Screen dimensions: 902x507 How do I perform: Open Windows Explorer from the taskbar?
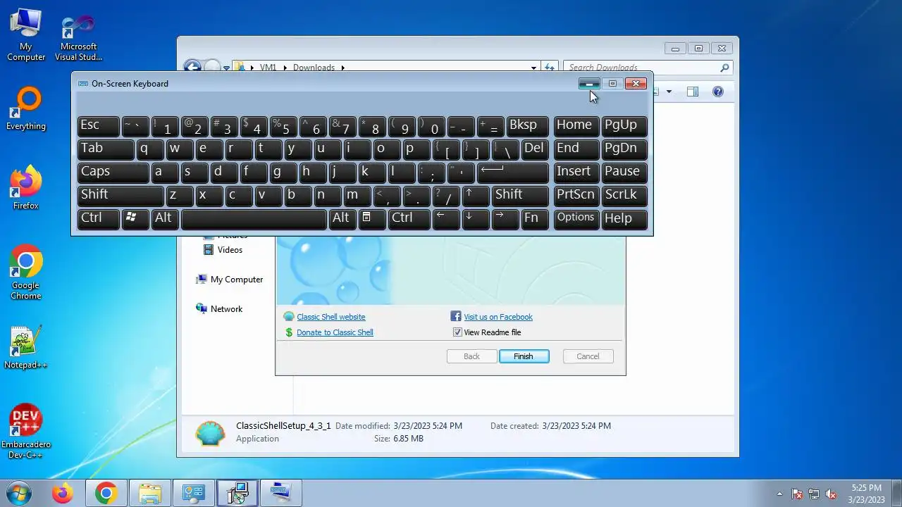[x=149, y=493]
